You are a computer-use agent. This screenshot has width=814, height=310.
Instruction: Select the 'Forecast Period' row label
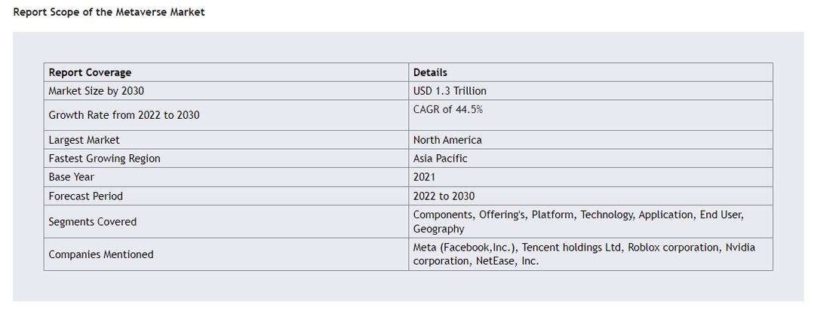coord(86,196)
